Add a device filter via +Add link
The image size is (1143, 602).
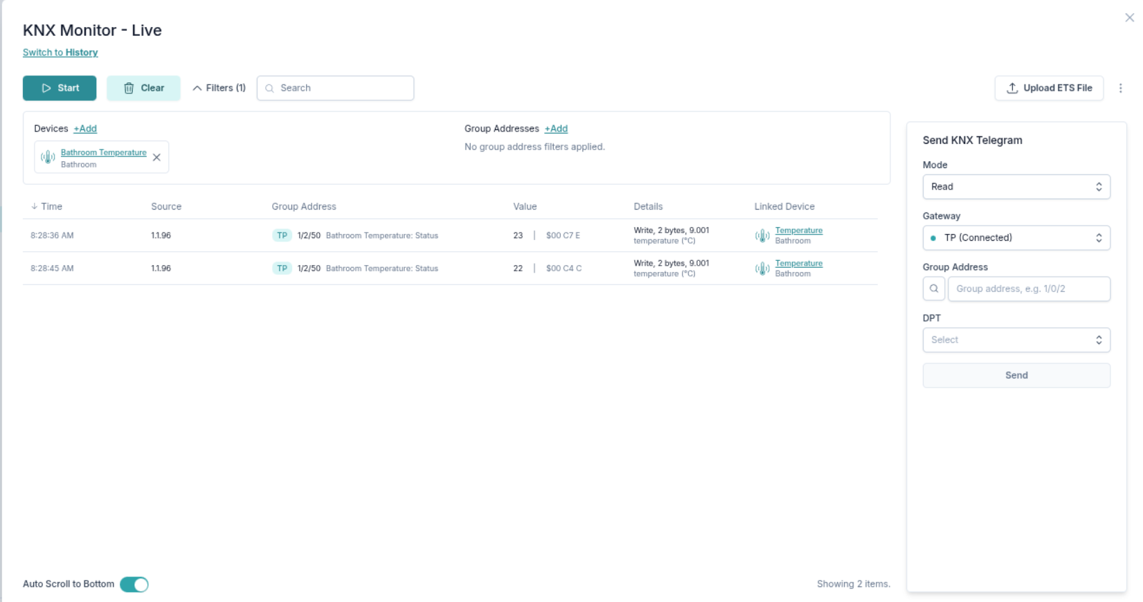(85, 129)
